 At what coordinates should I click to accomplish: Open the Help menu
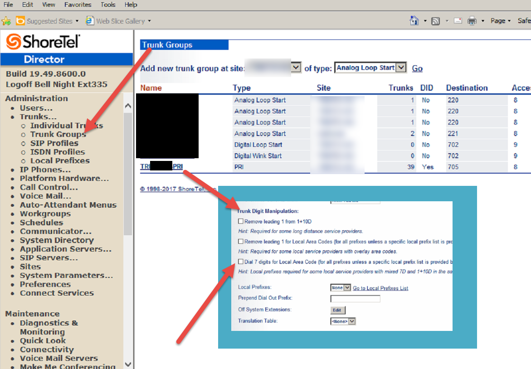pos(131,5)
